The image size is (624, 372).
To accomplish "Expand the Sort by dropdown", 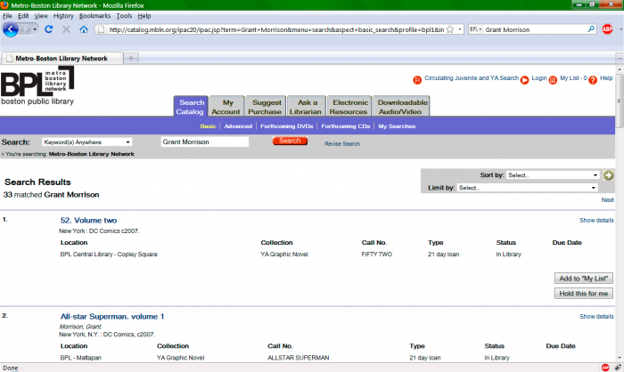I will click(553, 175).
